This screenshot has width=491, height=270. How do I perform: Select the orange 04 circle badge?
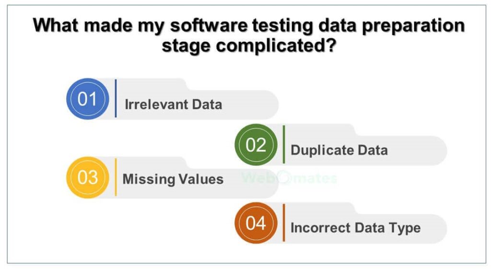[256, 223]
